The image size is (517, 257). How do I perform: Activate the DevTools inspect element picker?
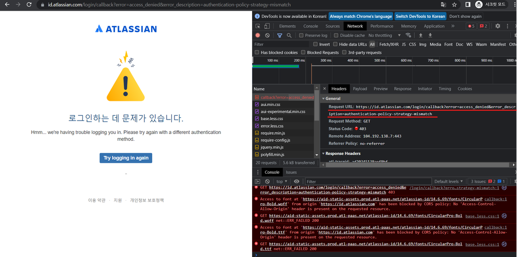pos(259,26)
